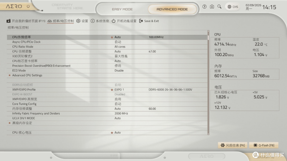
Task: Click the settings list scrollbar thumb
Action: click(x=208, y=37)
